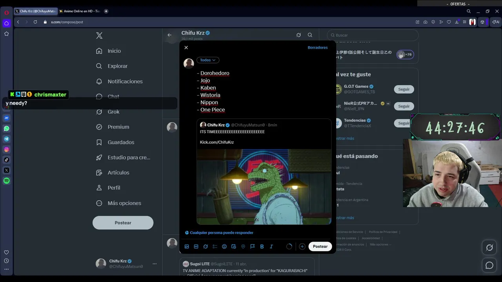Open Telegram in Opera sidebar
The height and width of the screenshot is (282, 502).
tap(7, 139)
